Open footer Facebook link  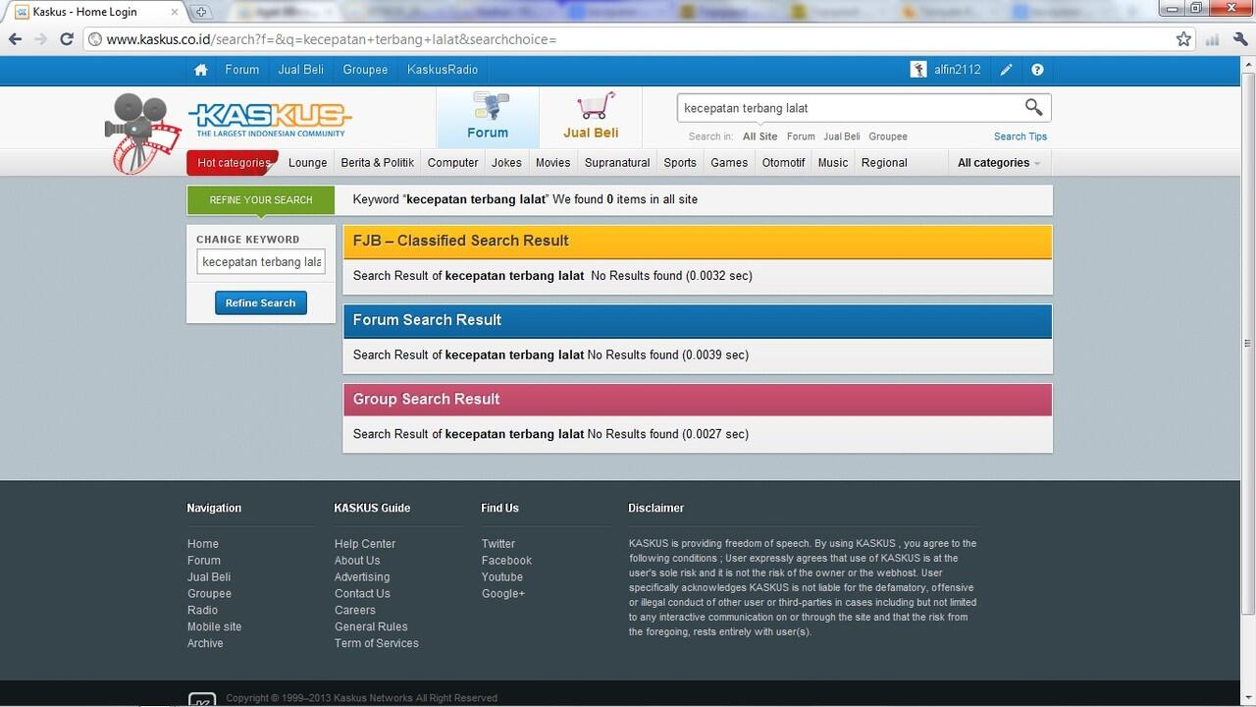point(506,561)
